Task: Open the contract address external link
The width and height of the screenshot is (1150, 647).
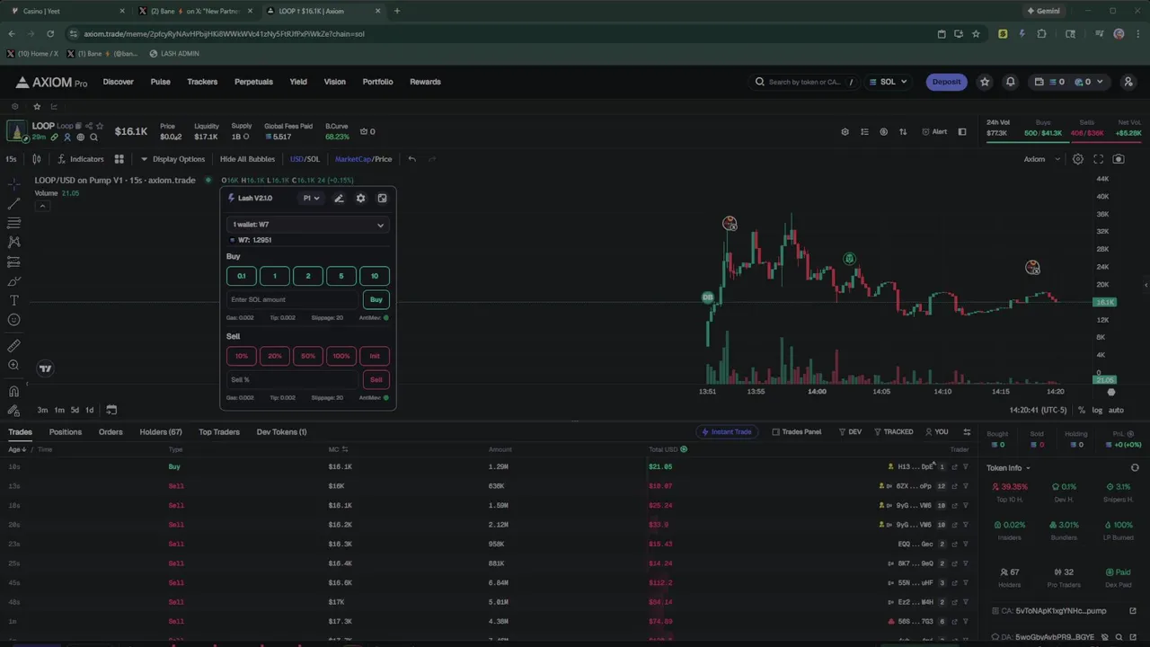Action: point(1132,611)
